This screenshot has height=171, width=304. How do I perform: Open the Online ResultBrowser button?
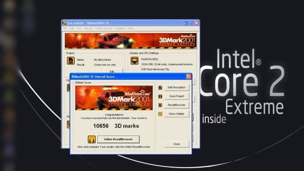coord(118,139)
